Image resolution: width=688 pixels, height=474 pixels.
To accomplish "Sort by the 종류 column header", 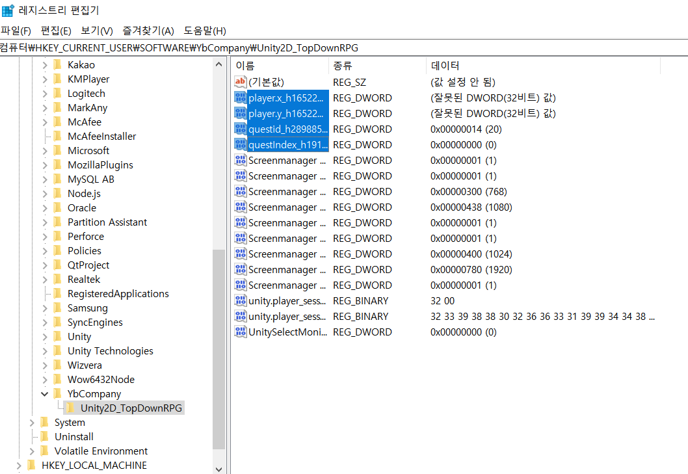I will (x=377, y=66).
